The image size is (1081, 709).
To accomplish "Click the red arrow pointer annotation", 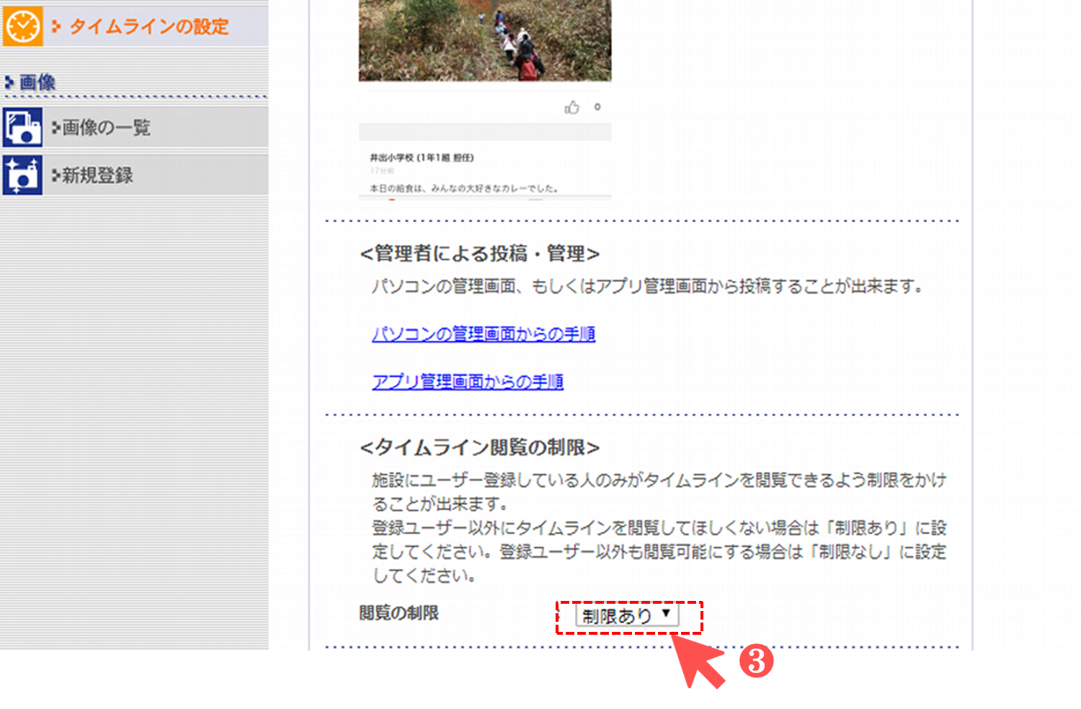I will click(x=698, y=661).
